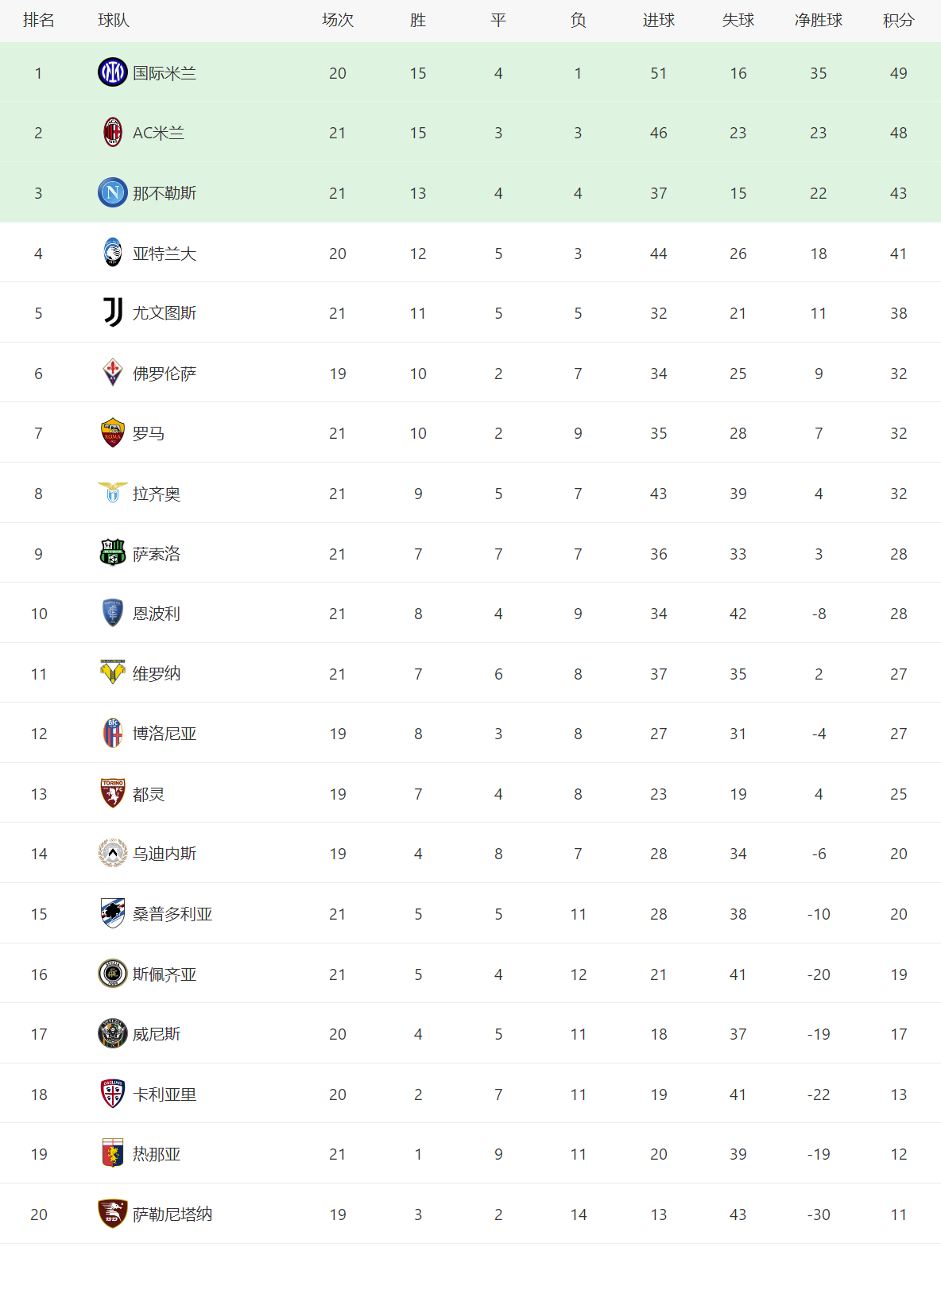Image resolution: width=941 pixels, height=1290 pixels.
Task: Select the 净胜球 column header
Action: coord(818,20)
